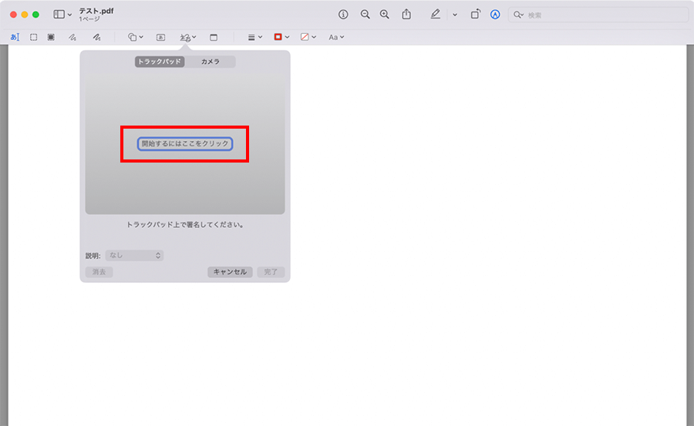694x426 pixels.
Task: Open the Sign signature menu
Action: pos(188,37)
